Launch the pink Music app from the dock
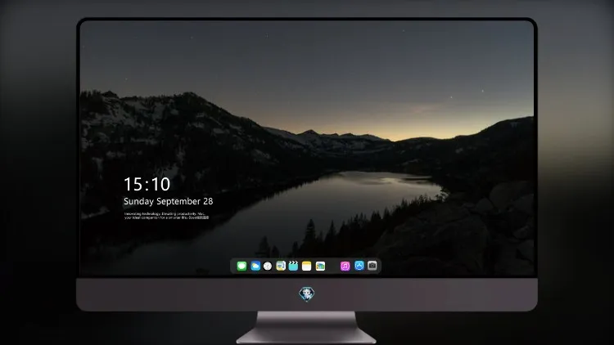 click(345, 266)
